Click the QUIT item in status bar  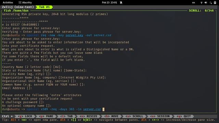184,116
